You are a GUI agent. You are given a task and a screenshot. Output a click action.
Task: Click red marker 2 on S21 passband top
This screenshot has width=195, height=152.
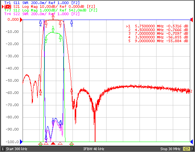(x=46, y=23)
